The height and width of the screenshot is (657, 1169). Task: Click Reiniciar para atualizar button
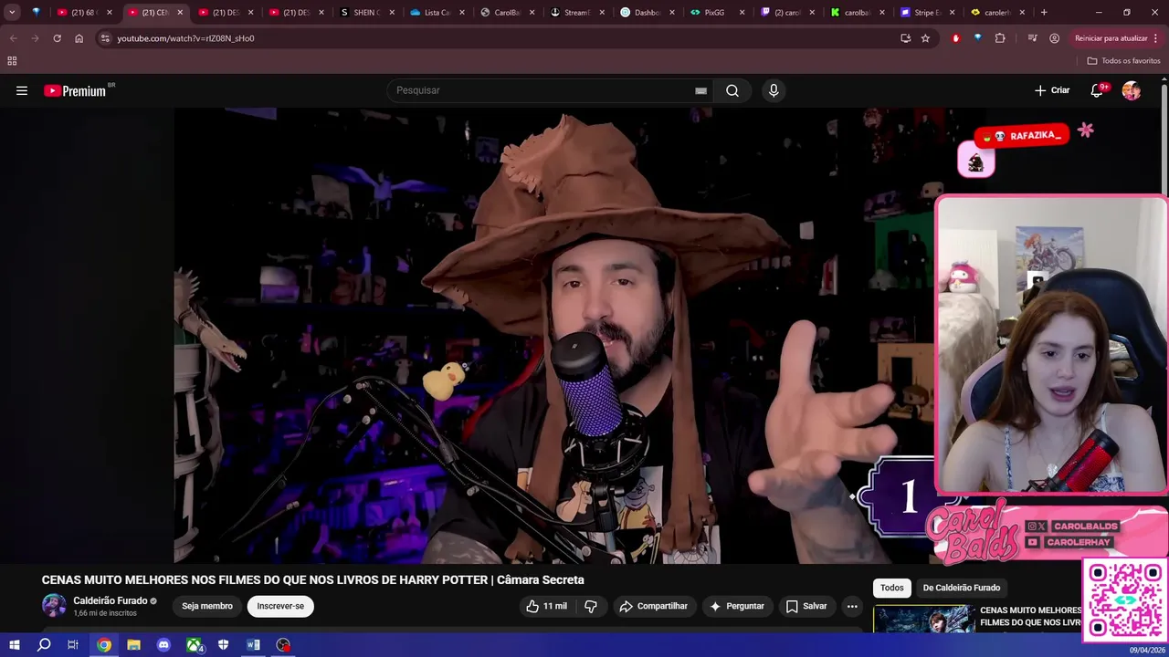pos(1111,38)
